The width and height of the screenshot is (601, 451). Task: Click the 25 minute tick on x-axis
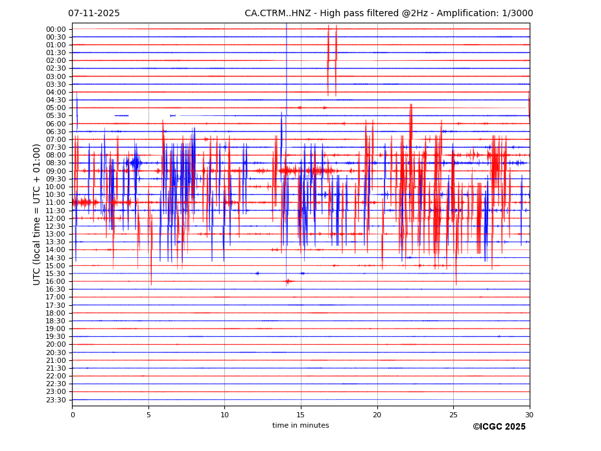tap(453, 415)
